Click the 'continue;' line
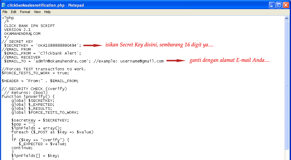 pyautogui.click(x=22, y=148)
